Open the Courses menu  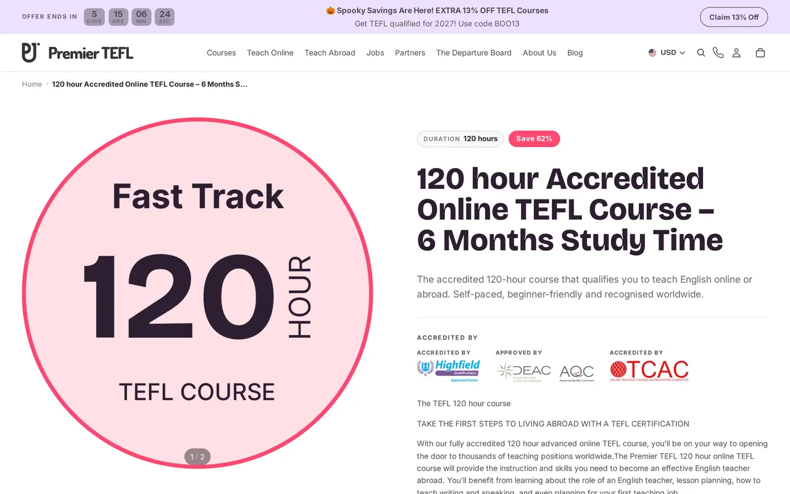pos(222,53)
